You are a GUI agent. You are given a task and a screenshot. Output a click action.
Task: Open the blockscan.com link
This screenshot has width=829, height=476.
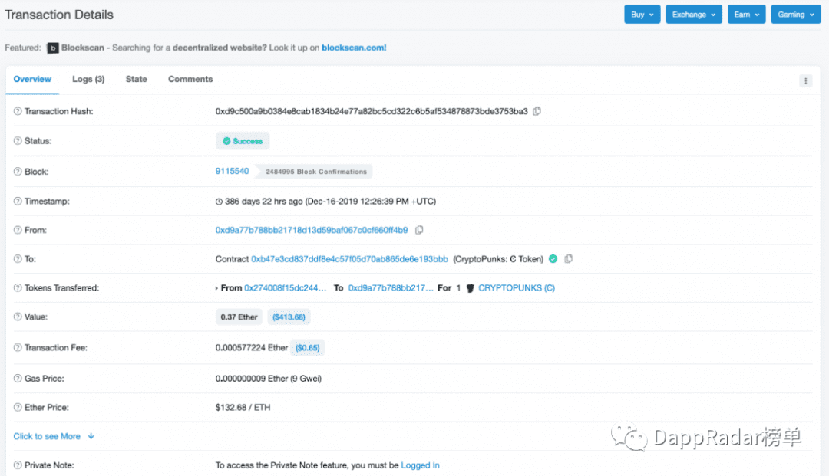coord(354,48)
